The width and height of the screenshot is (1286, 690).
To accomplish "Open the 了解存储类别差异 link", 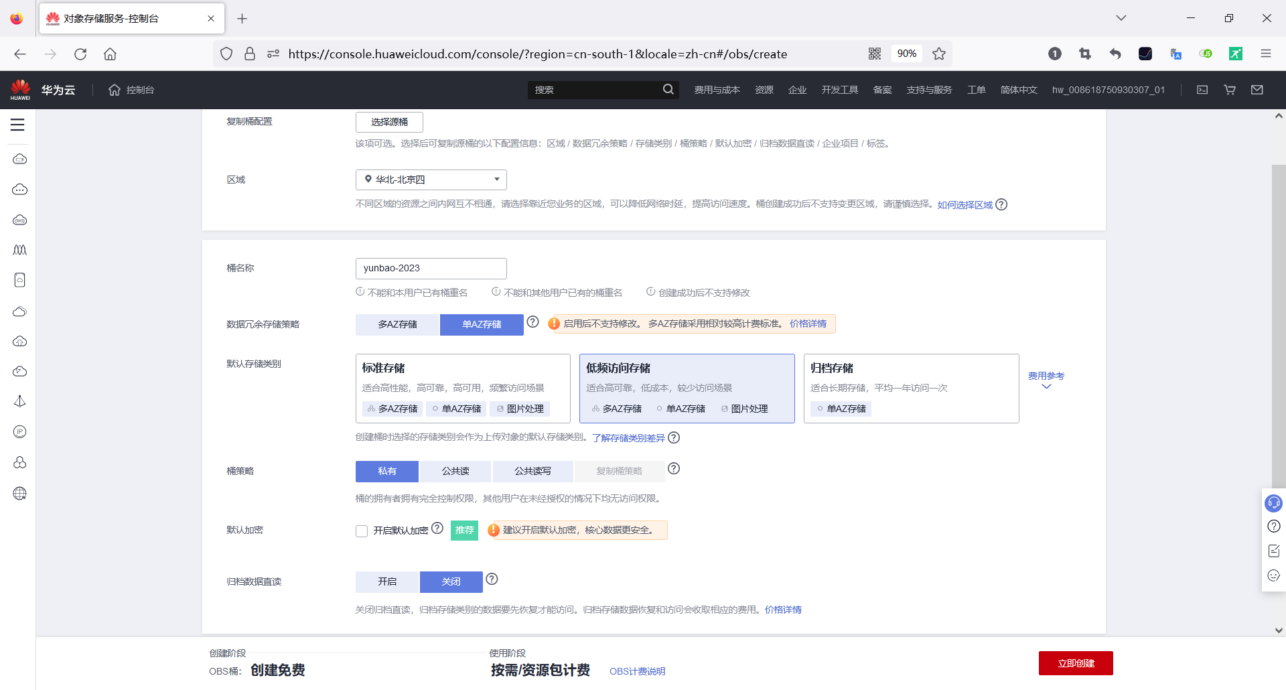I will tap(628, 438).
